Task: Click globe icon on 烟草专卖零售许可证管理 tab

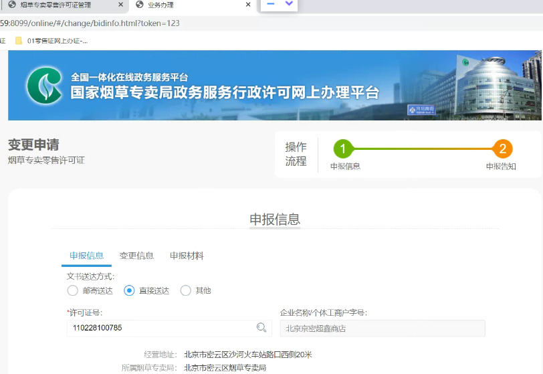Action: 12,5
